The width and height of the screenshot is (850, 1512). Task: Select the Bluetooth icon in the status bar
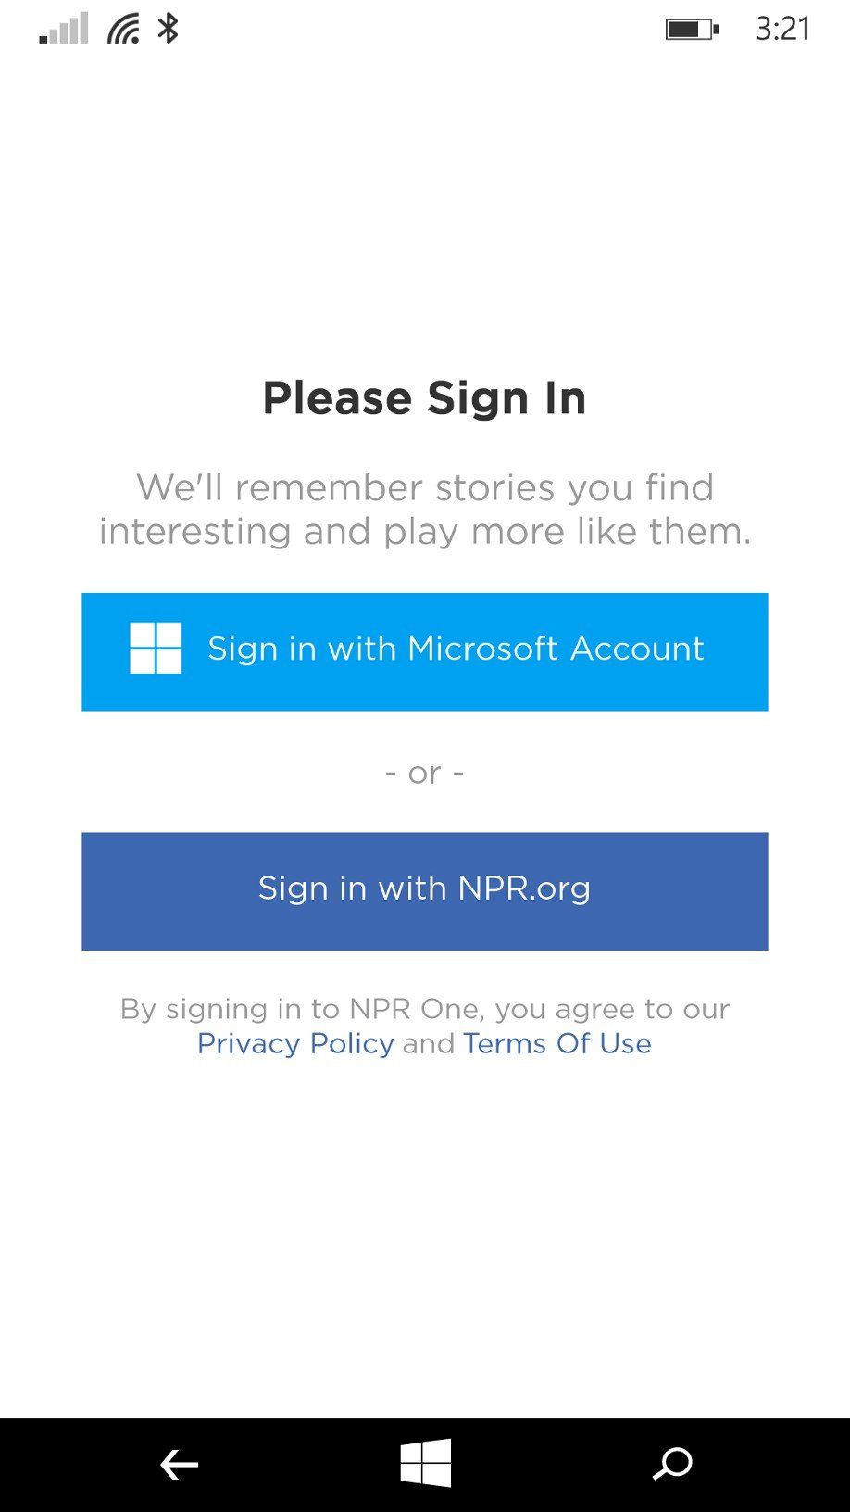169,28
